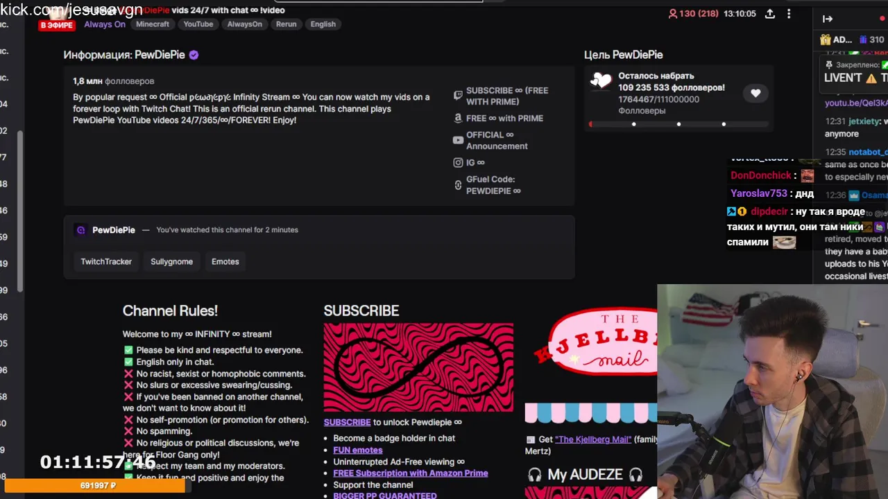
Task: Click the Amazon icon beside FREE with PRIME
Action: [x=458, y=119]
